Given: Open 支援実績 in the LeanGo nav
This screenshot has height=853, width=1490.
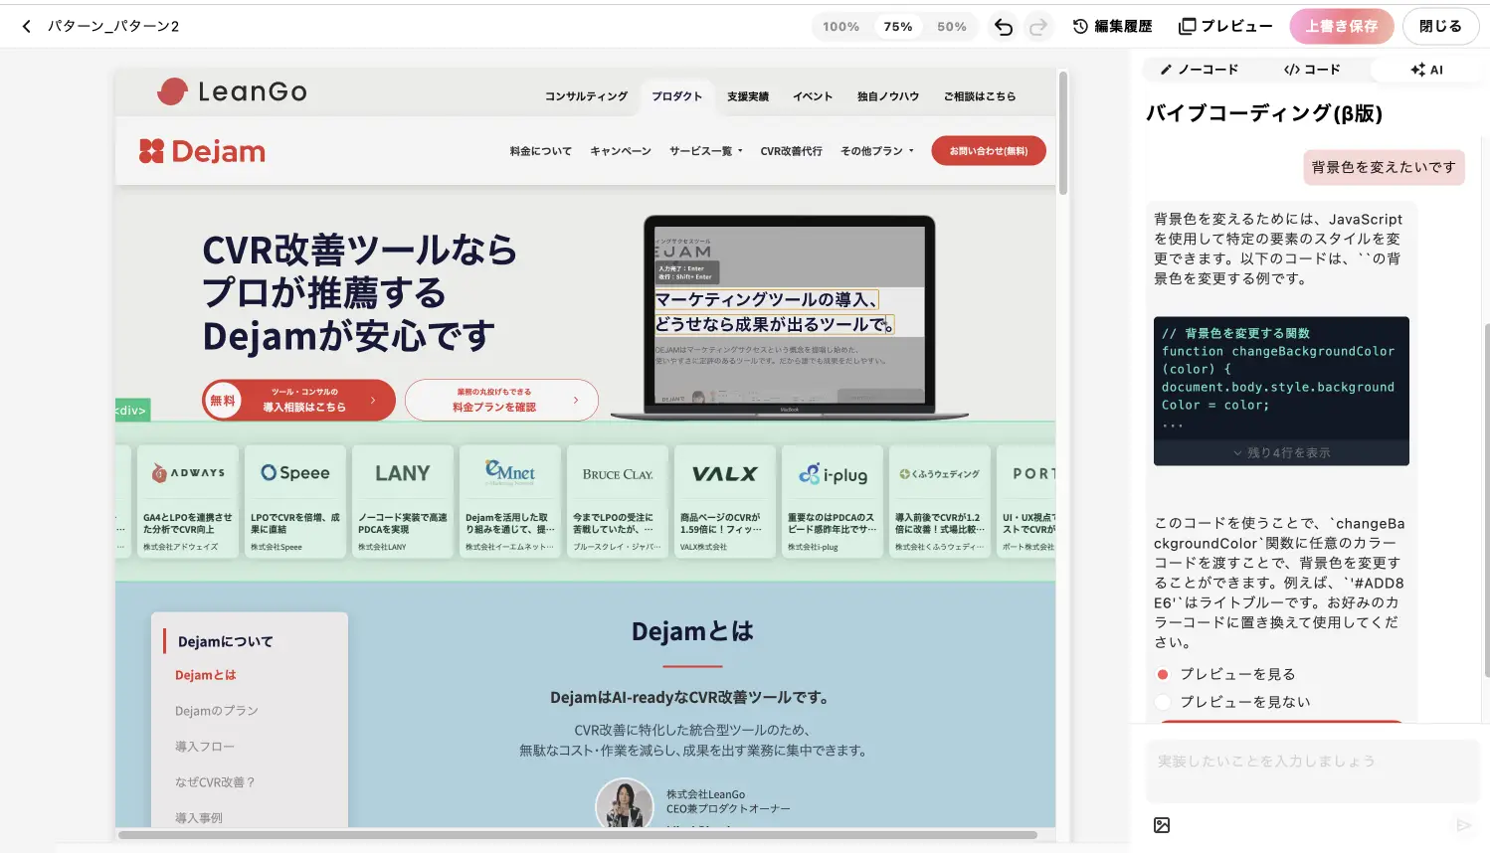Looking at the screenshot, I should pos(748,96).
